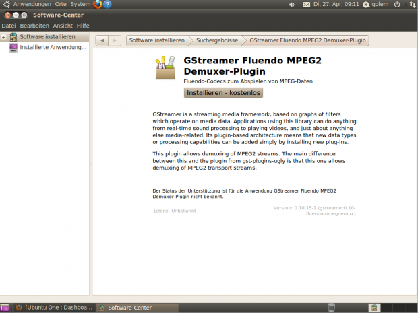Open the trash icon in bottom panel

[331, 308]
